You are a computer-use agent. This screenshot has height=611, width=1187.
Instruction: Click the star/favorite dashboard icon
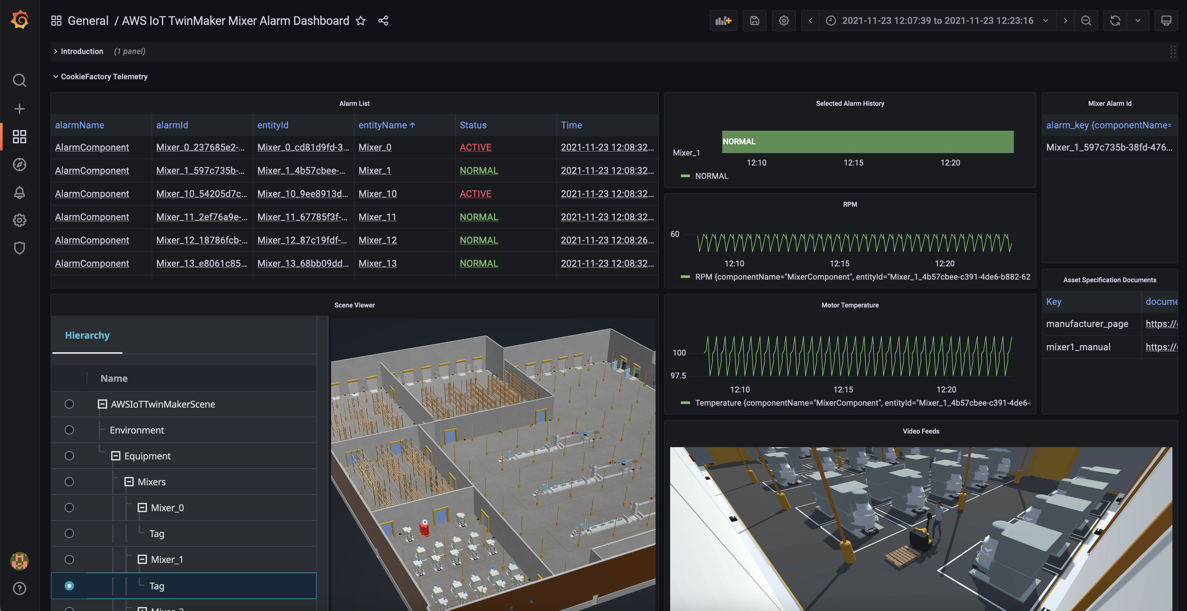pyautogui.click(x=360, y=20)
